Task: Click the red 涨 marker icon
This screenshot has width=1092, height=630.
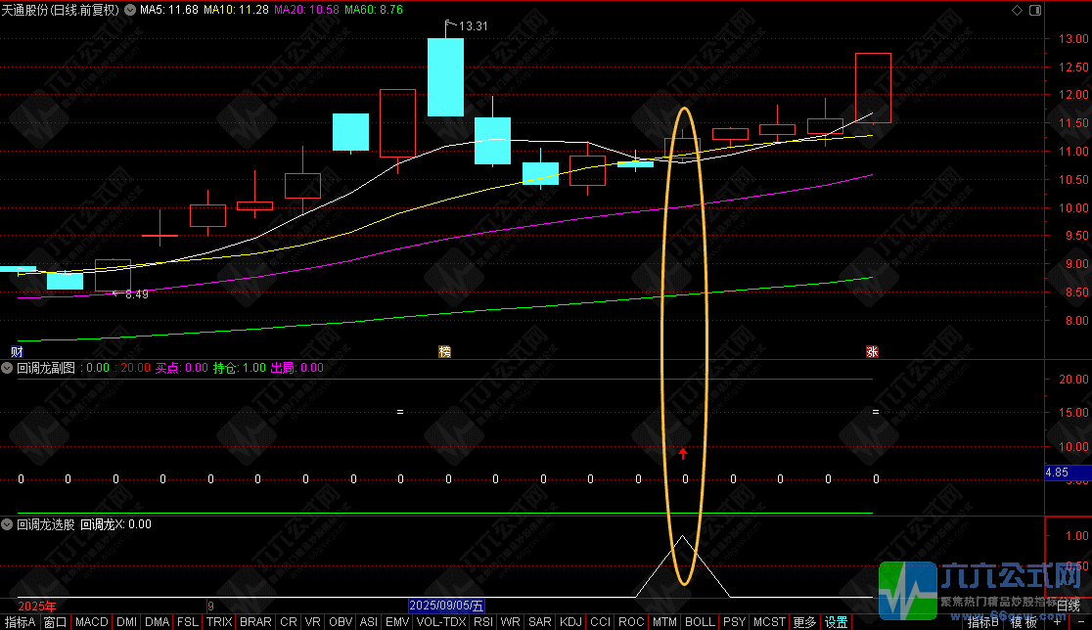Action: [872, 352]
